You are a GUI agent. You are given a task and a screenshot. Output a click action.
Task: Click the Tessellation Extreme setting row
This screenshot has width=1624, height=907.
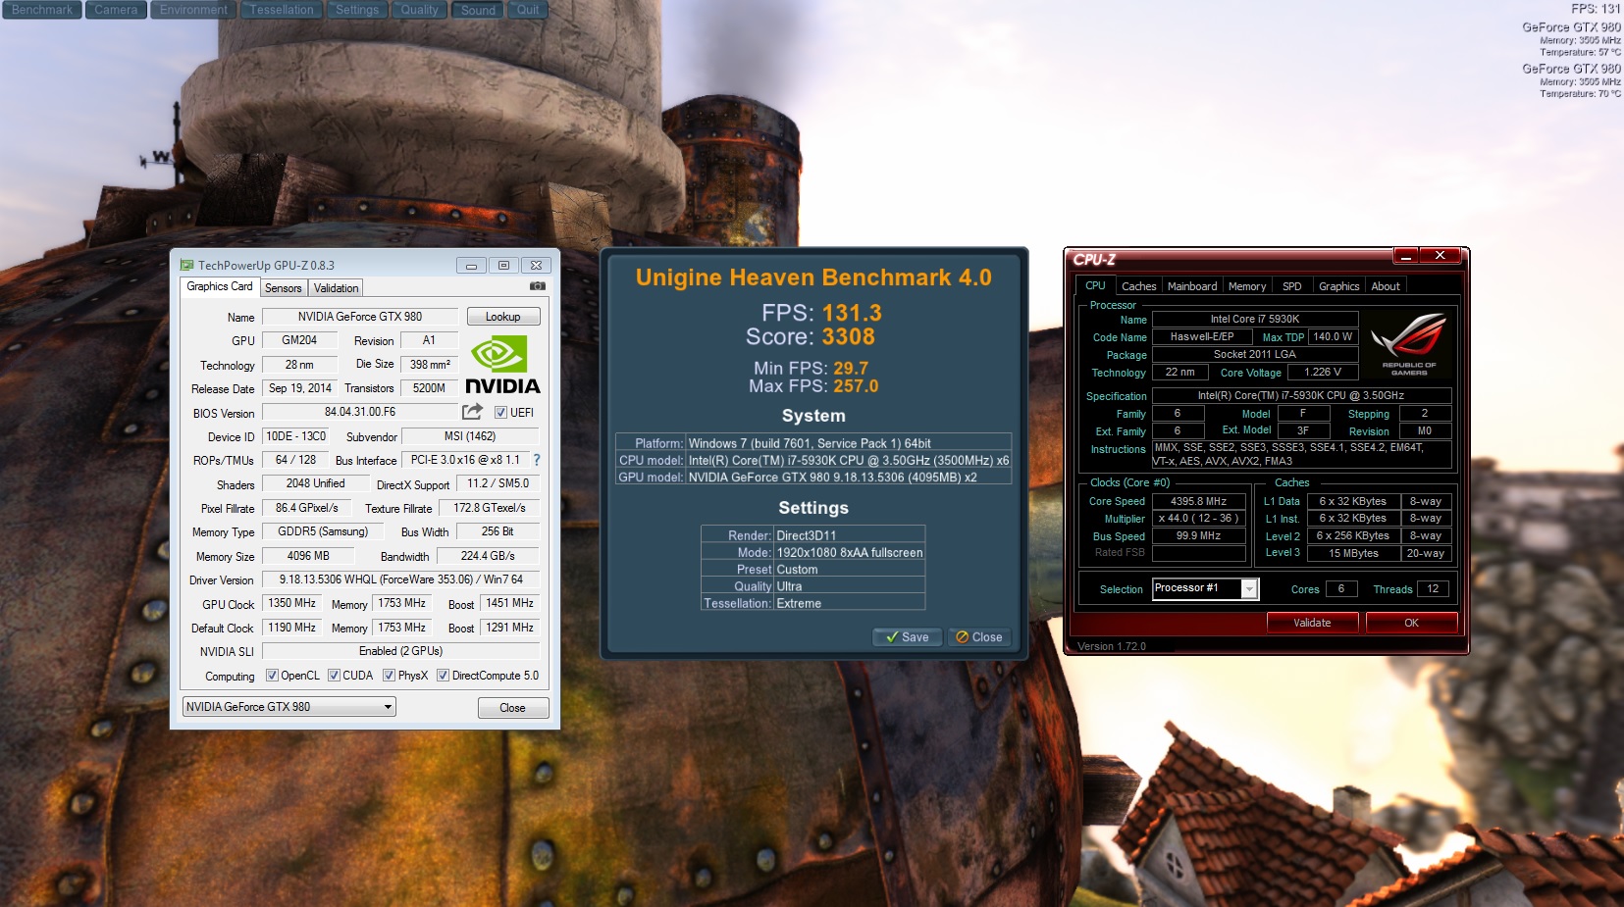coord(813,603)
